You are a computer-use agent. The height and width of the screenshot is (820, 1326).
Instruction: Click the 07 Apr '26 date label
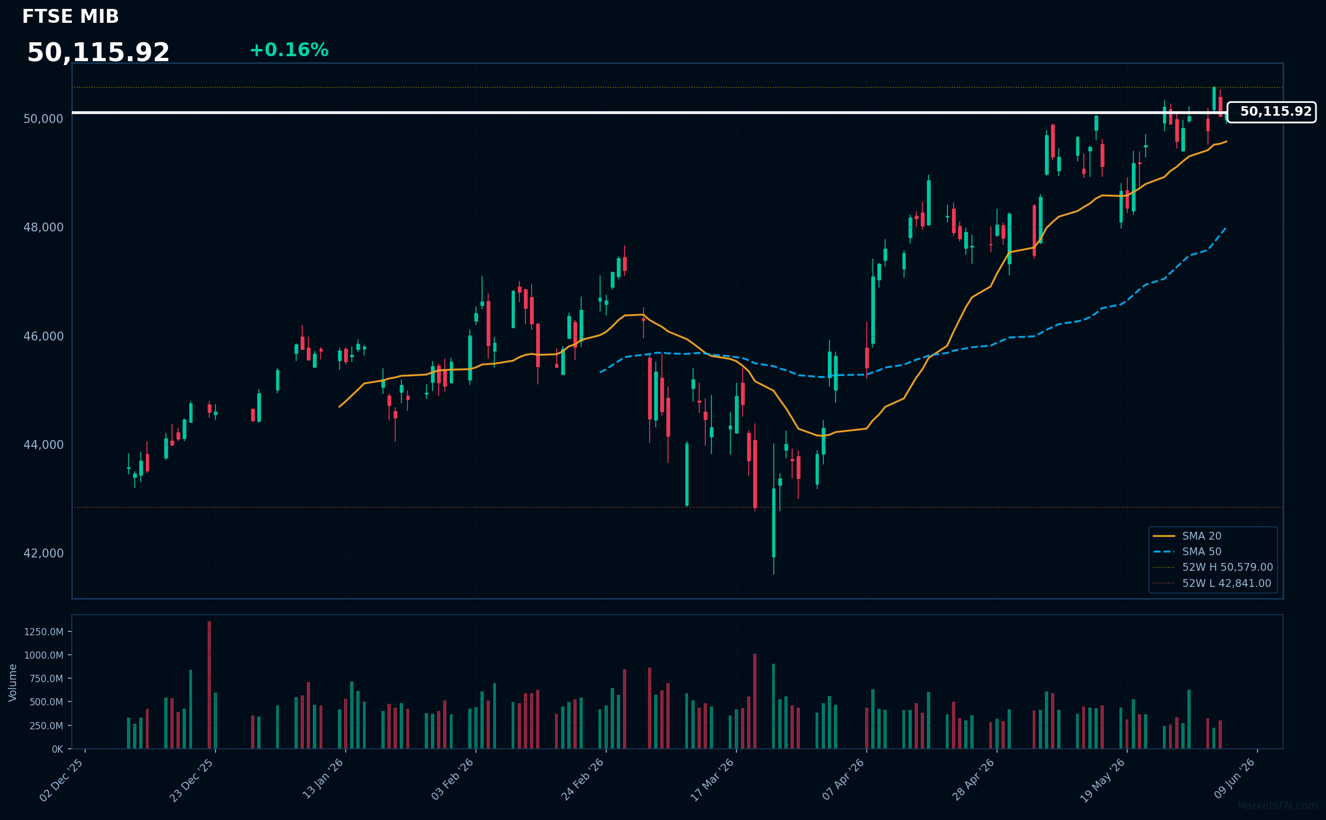pyautogui.click(x=843, y=780)
